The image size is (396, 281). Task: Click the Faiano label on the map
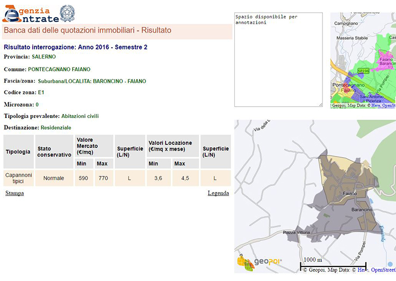click(x=350, y=194)
